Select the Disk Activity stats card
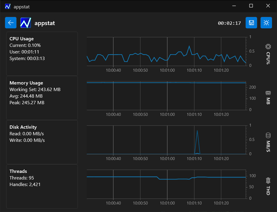This screenshot has height=212, width=277. 42,142
